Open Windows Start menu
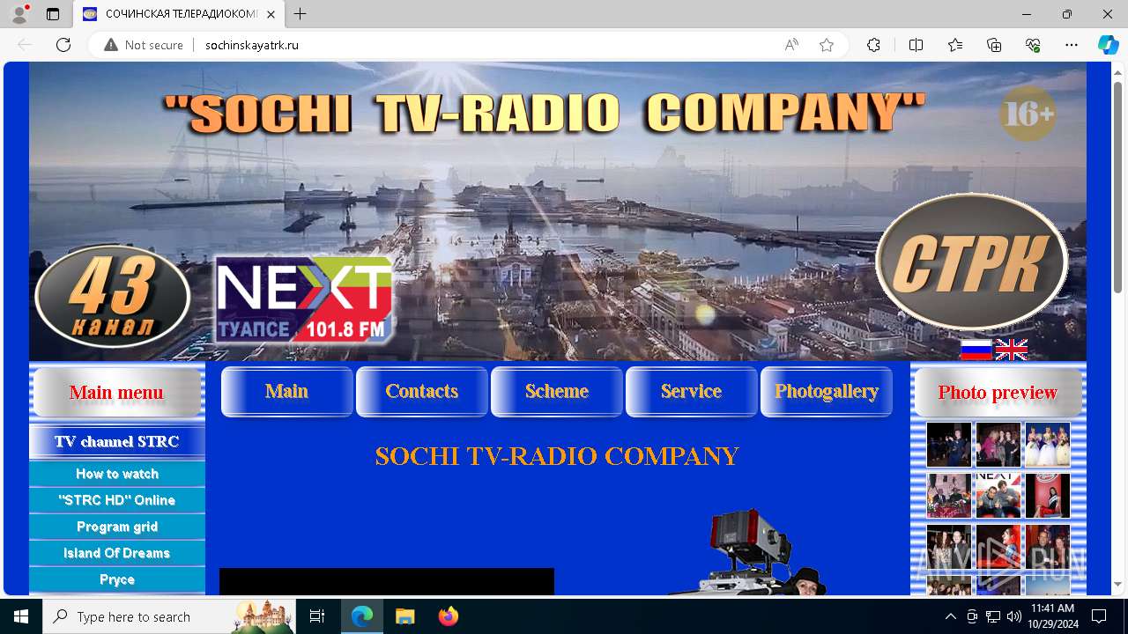 click(x=21, y=616)
